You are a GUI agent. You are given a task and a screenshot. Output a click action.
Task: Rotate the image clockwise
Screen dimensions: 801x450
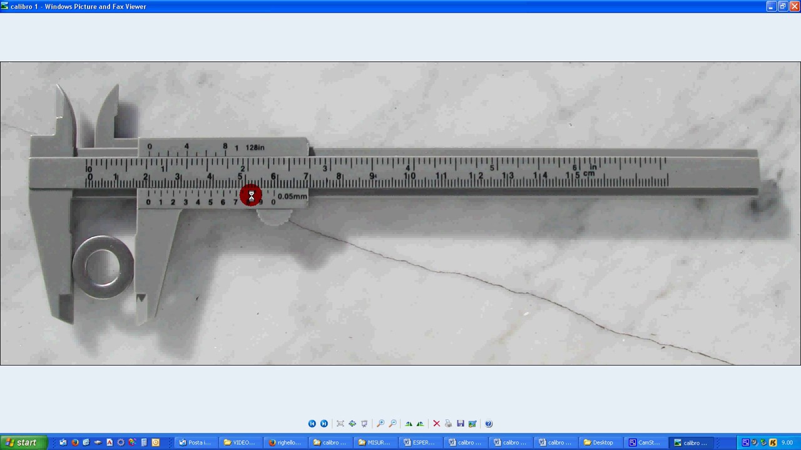pos(409,424)
